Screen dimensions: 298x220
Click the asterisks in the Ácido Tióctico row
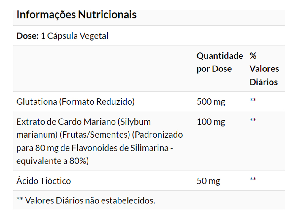(253, 179)
